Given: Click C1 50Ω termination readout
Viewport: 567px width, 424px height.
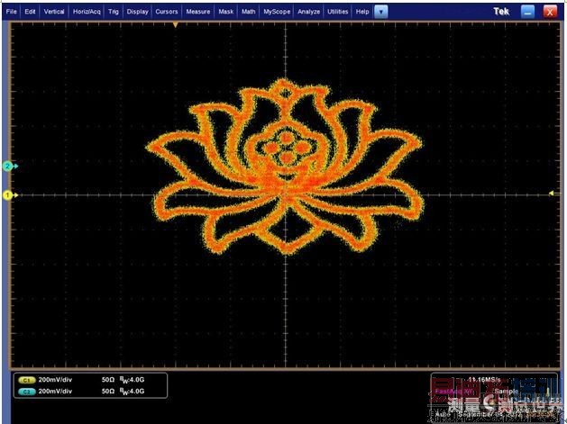Looking at the screenshot, I should [108, 380].
